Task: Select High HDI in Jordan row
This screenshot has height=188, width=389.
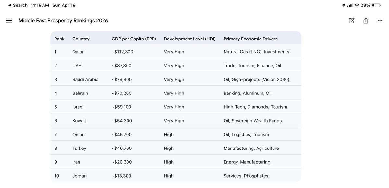Action: point(169,176)
